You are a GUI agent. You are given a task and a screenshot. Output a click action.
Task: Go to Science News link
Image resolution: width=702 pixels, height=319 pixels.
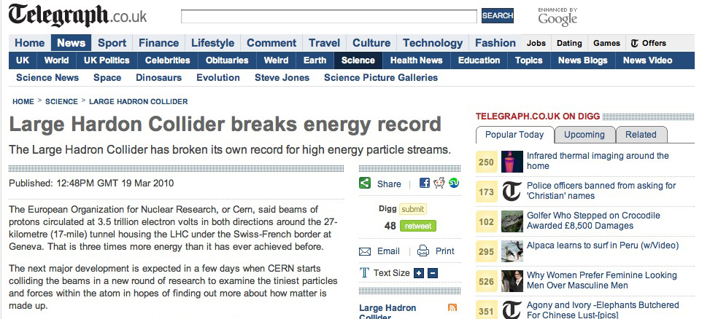click(x=47, y=78)
